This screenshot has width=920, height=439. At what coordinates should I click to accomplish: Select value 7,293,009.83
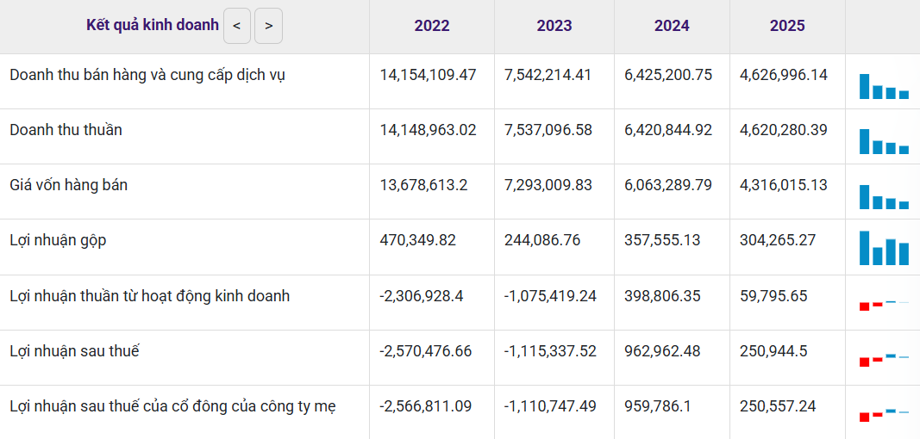pyautogui.click(x=548, y=186)
